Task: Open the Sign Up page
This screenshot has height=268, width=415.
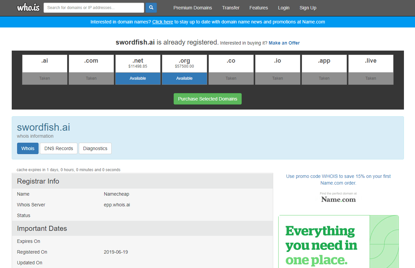Action: point(308,8)
